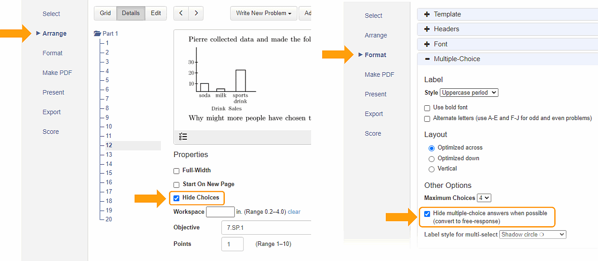
Task: Click the clear link next to Workspace
Action: [x=294, y=211]
